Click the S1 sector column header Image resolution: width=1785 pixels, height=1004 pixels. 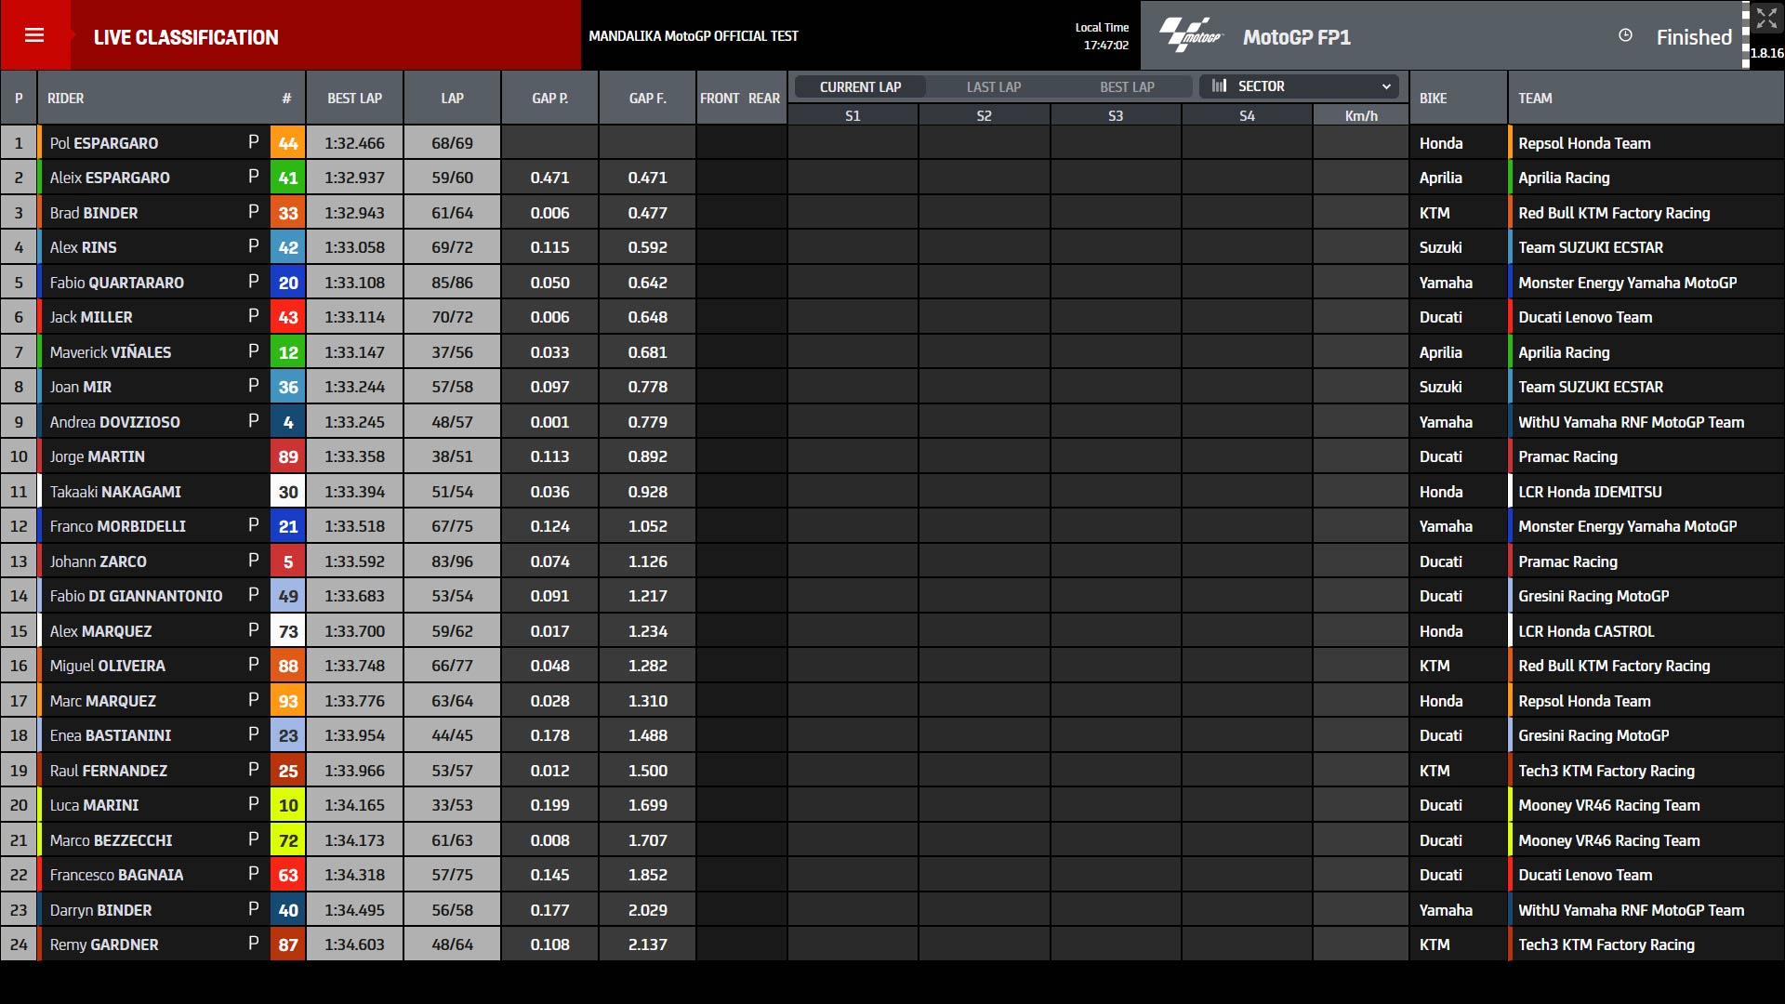pos(853,115)
